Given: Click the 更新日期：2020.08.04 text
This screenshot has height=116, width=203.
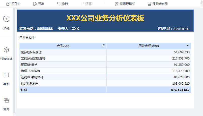Looking at the screenshot, I should coord(173,29).
